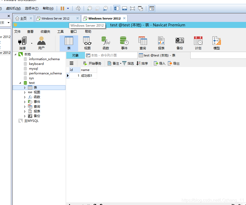Click Begin Transaction (开始事务) button
The image size is (246, 205).
[92, 63]
